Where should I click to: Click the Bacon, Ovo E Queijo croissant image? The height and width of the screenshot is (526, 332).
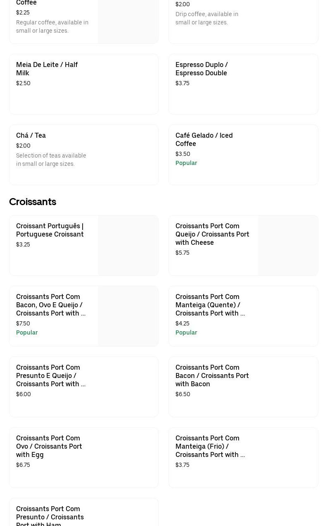128,316
